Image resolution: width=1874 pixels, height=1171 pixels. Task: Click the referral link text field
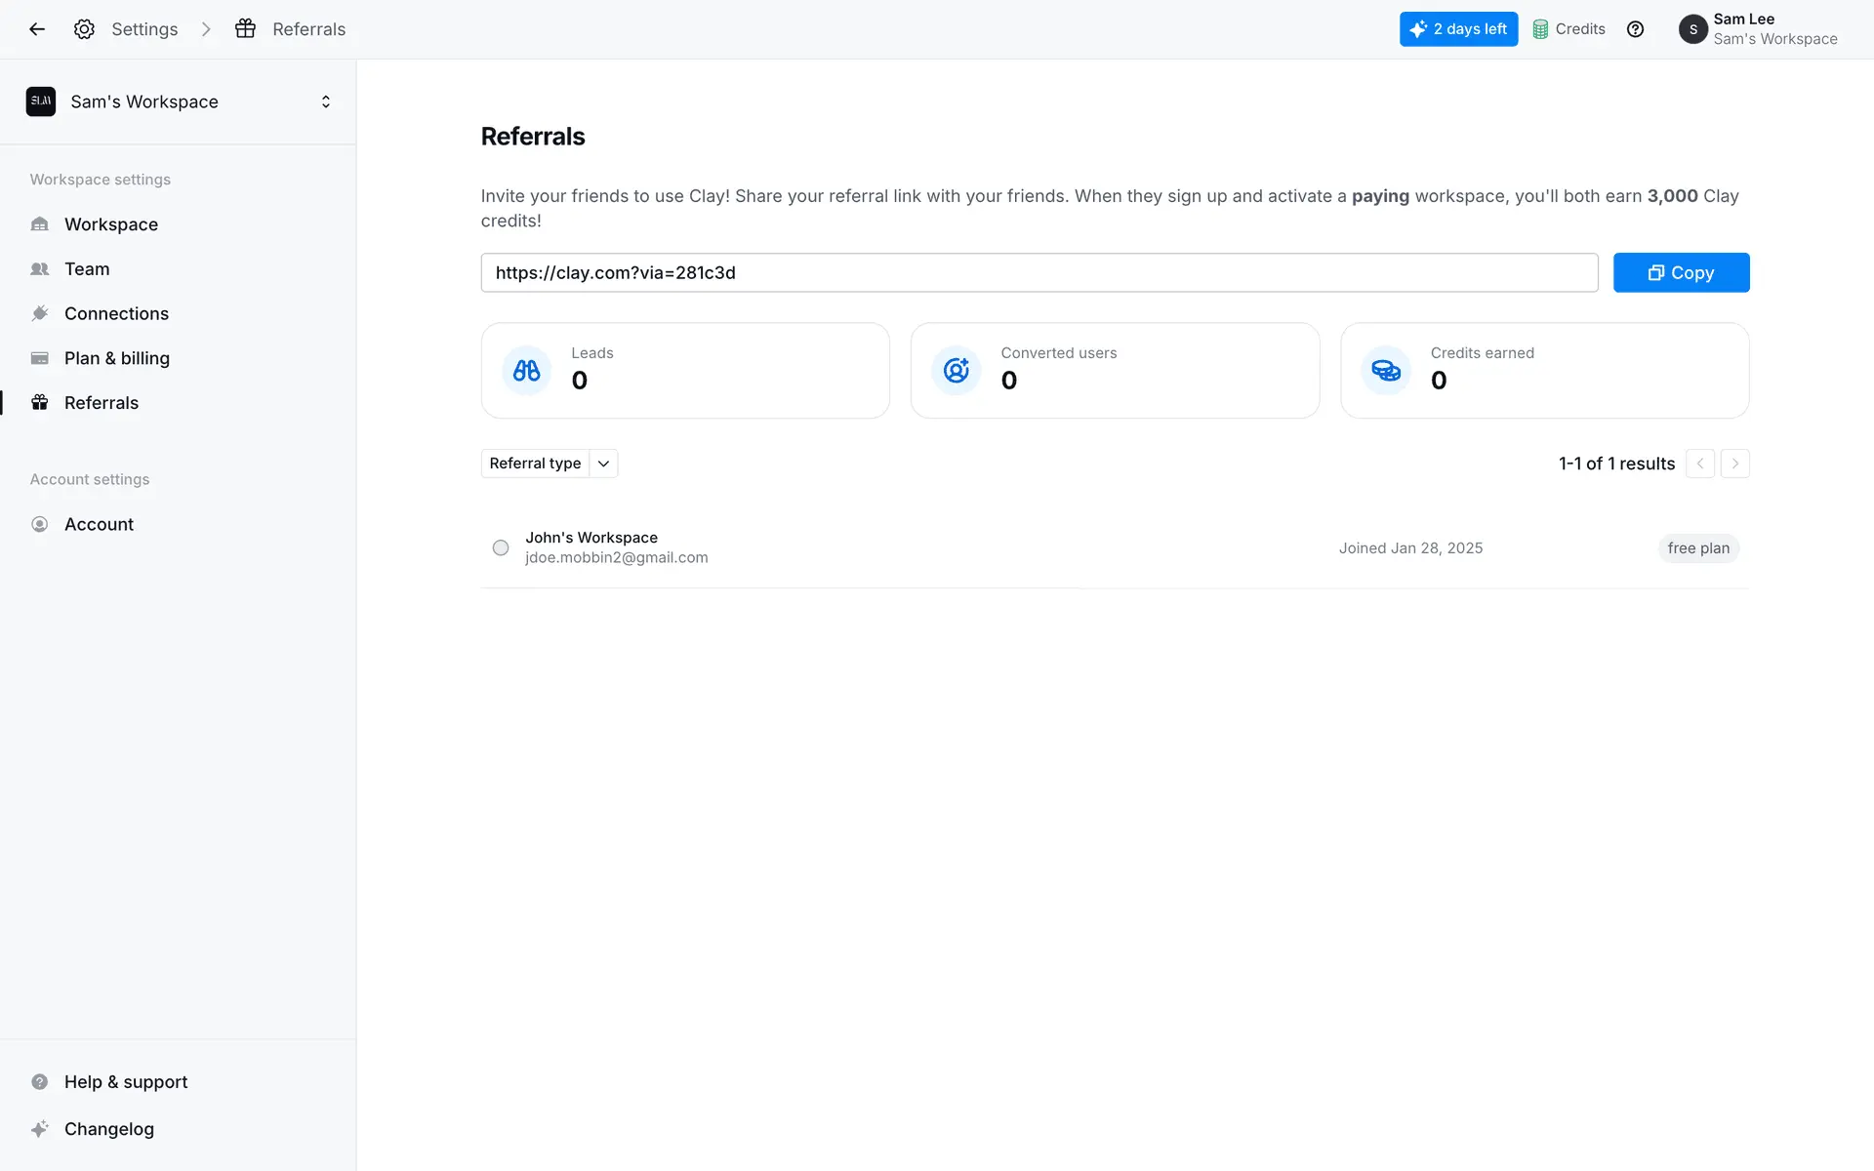tap(1039, 273)
